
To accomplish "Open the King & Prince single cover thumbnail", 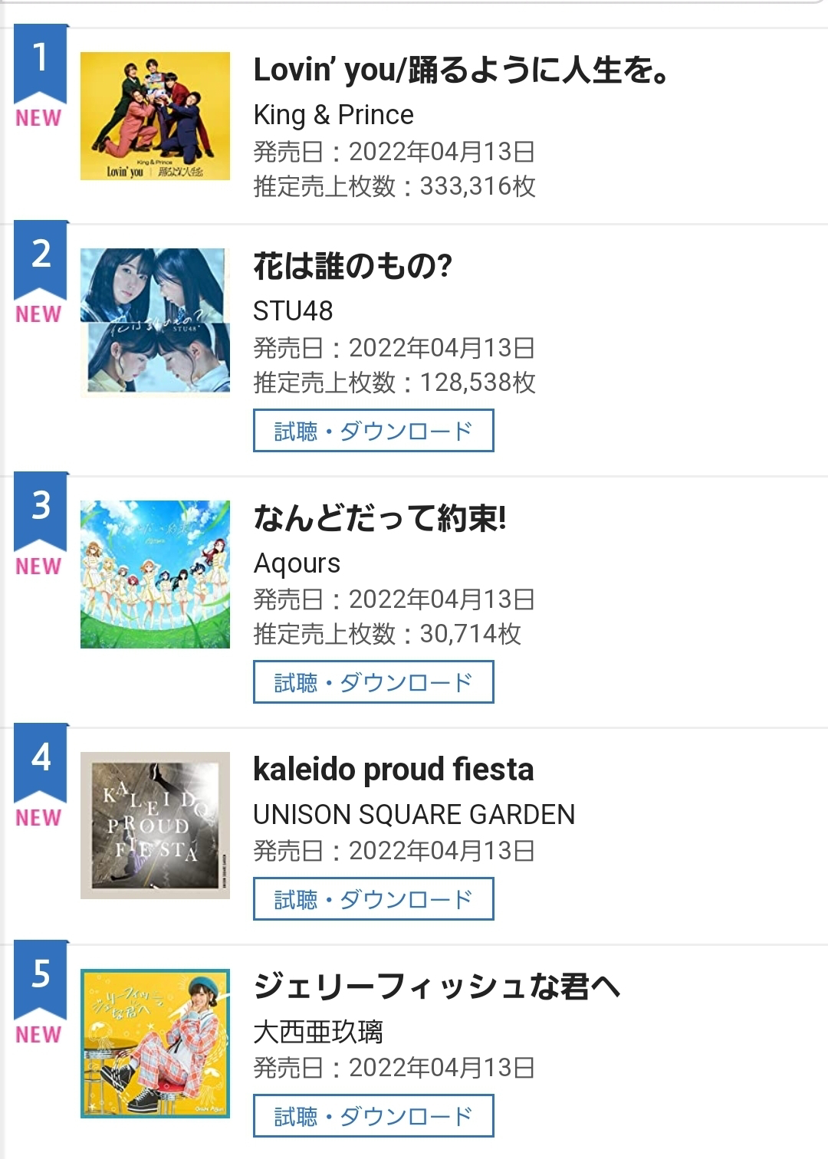I will 155,116.
